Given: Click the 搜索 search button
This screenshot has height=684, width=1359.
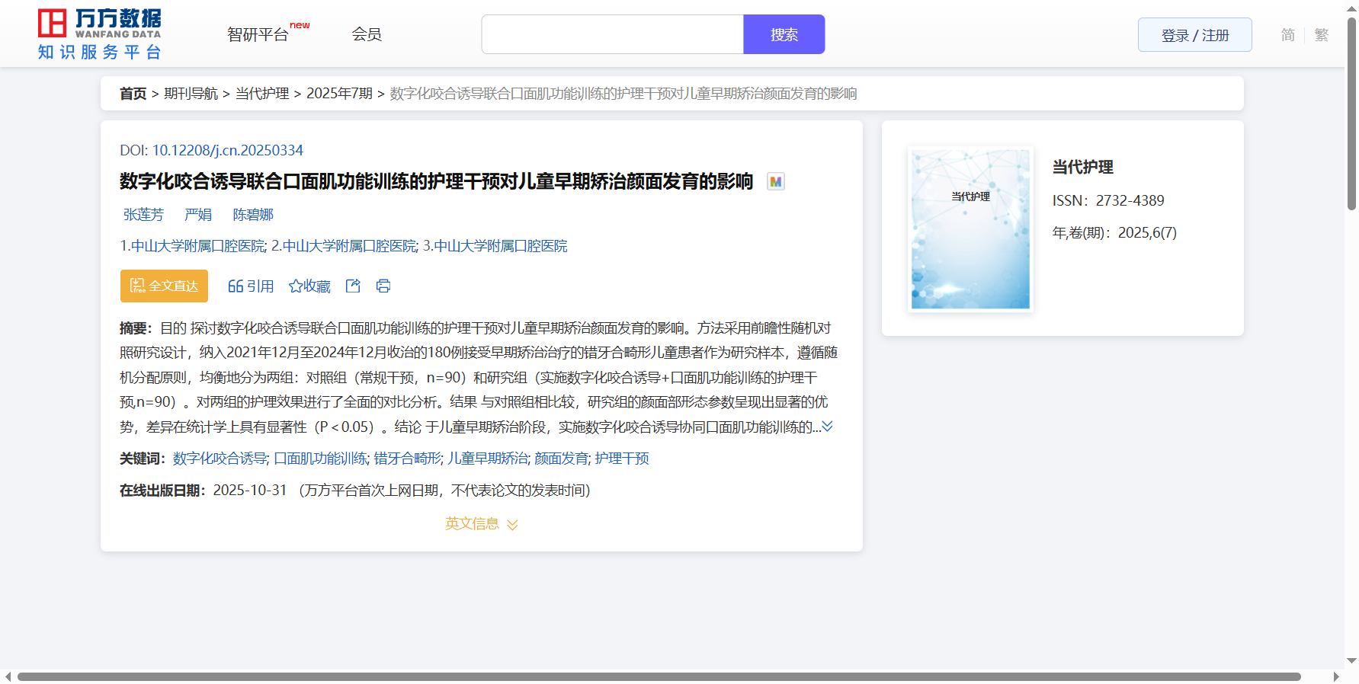Looking at the screenshot, I should click(x=784, y=34).
